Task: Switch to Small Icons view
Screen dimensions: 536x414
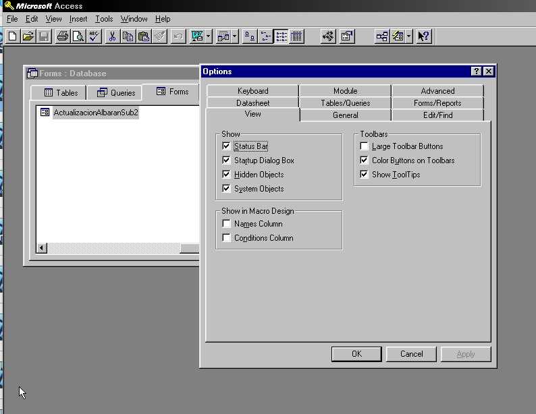Action: click(265, 36)
